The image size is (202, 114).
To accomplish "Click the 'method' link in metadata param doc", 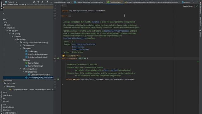I will tap(114, 70).
